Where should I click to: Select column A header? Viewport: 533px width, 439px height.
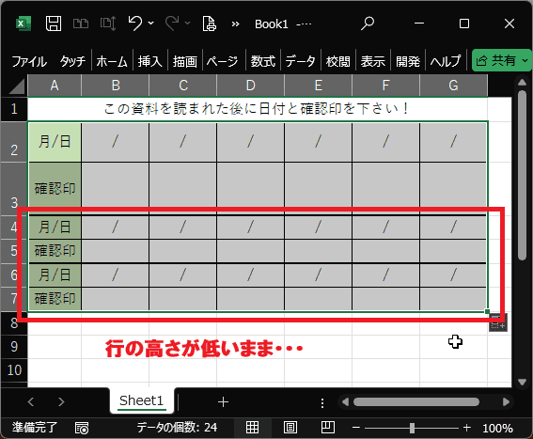tap(55, 86)
